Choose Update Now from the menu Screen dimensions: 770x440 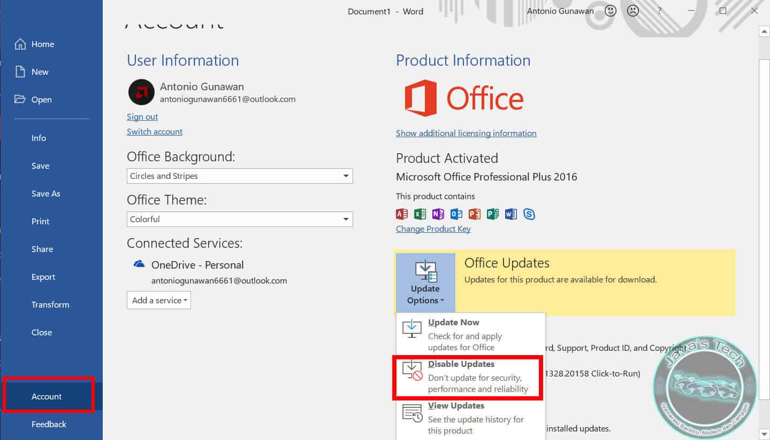(470, 335)
